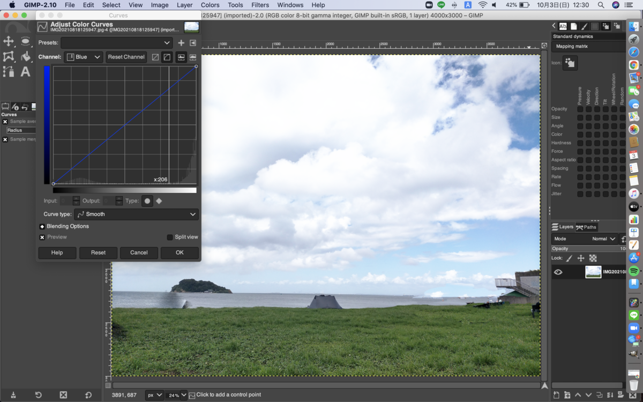Click the Help button in Curves dialog

point(57,252)
